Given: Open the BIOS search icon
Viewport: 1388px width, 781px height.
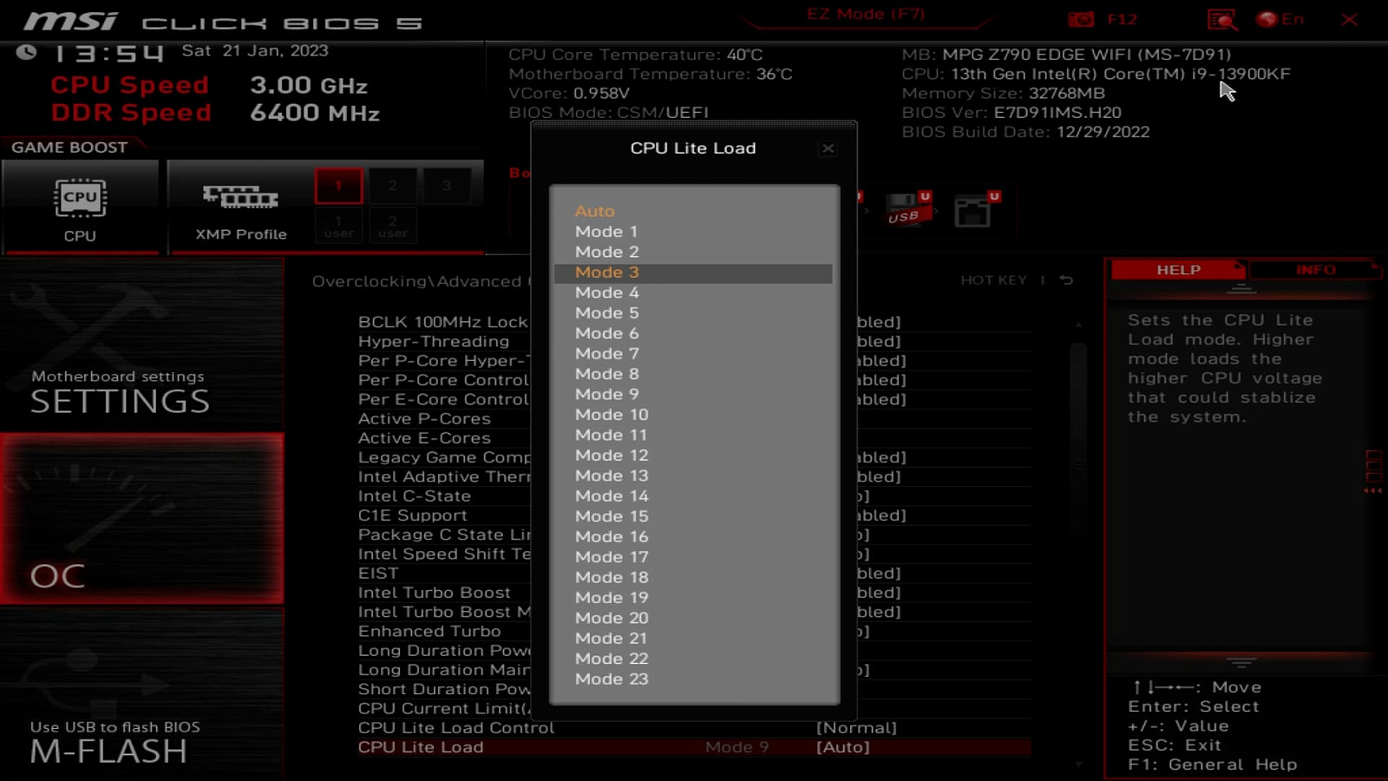Looking at the screenshot, I should pos(1221,19).
